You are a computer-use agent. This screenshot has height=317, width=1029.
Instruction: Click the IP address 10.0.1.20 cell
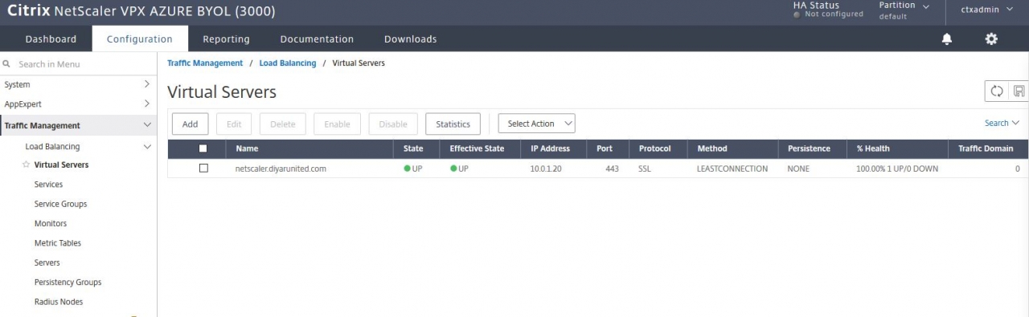[x=546, y=169]
